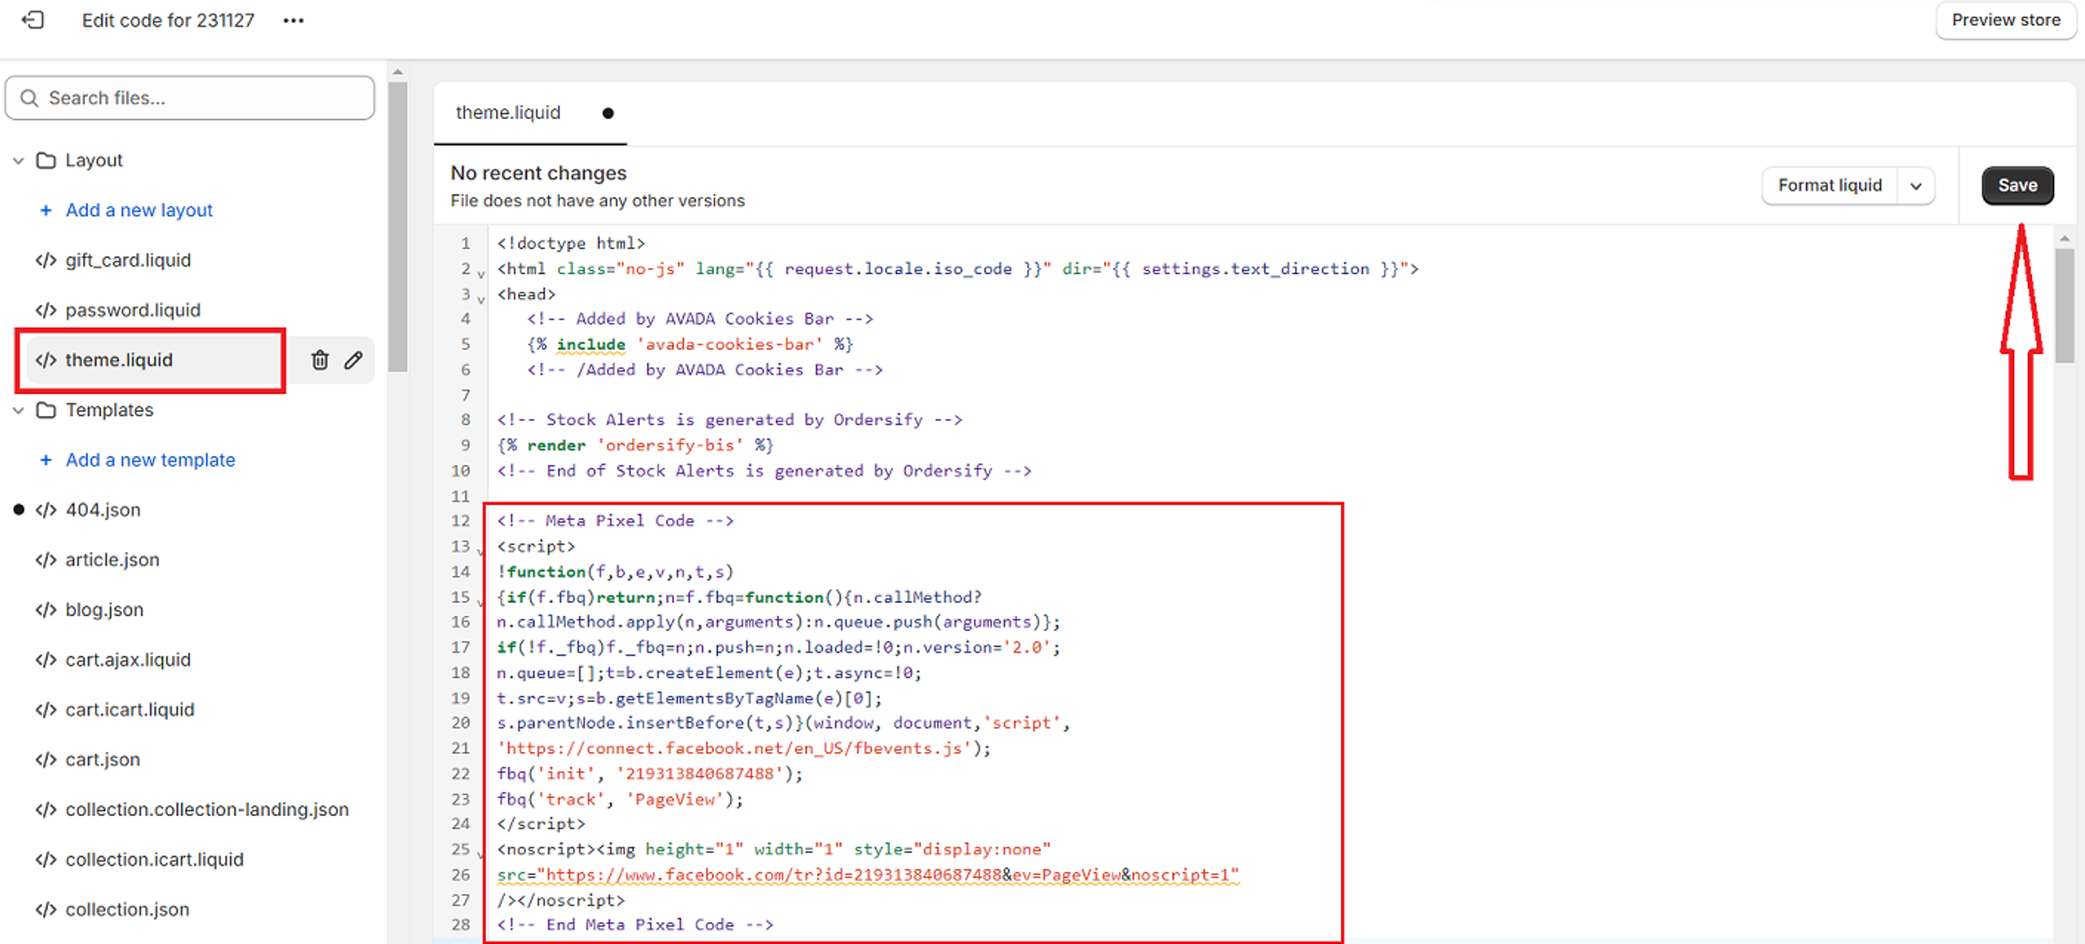Open the three-dot more actions menu
This screenshot has width=2085, height=944.
(293, 20)
